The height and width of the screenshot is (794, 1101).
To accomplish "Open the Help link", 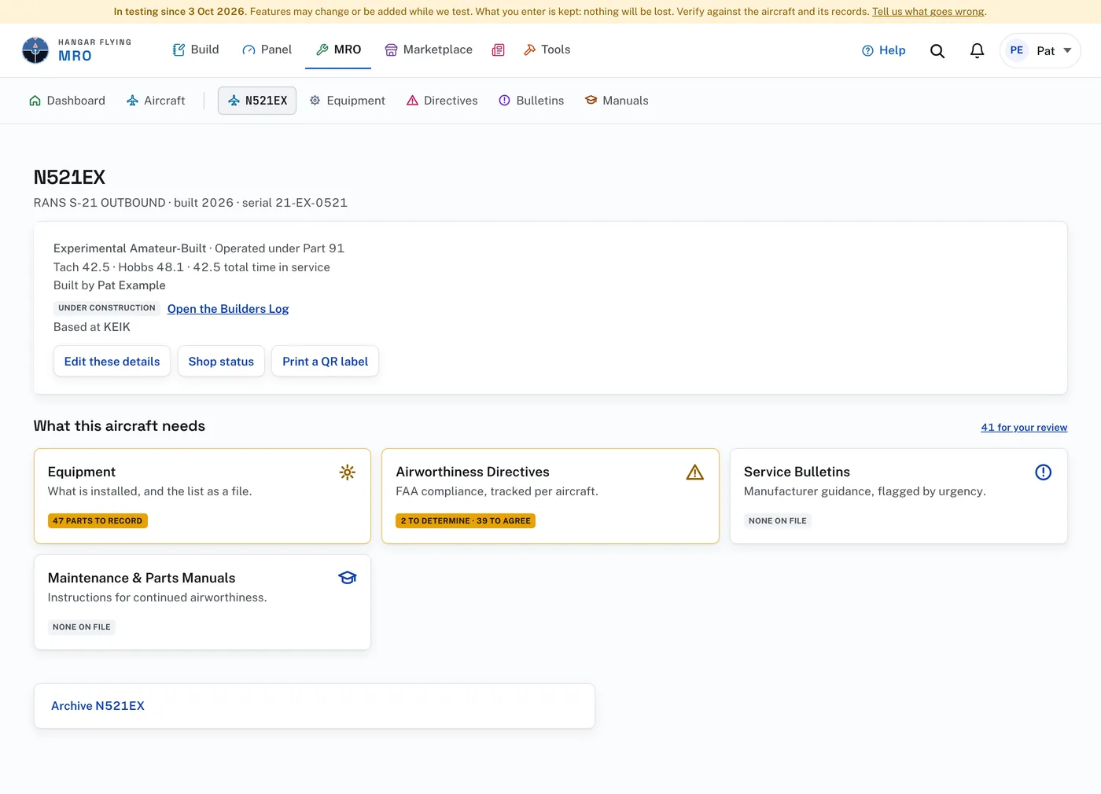I will pyautogui.click(x=883, y=50).
